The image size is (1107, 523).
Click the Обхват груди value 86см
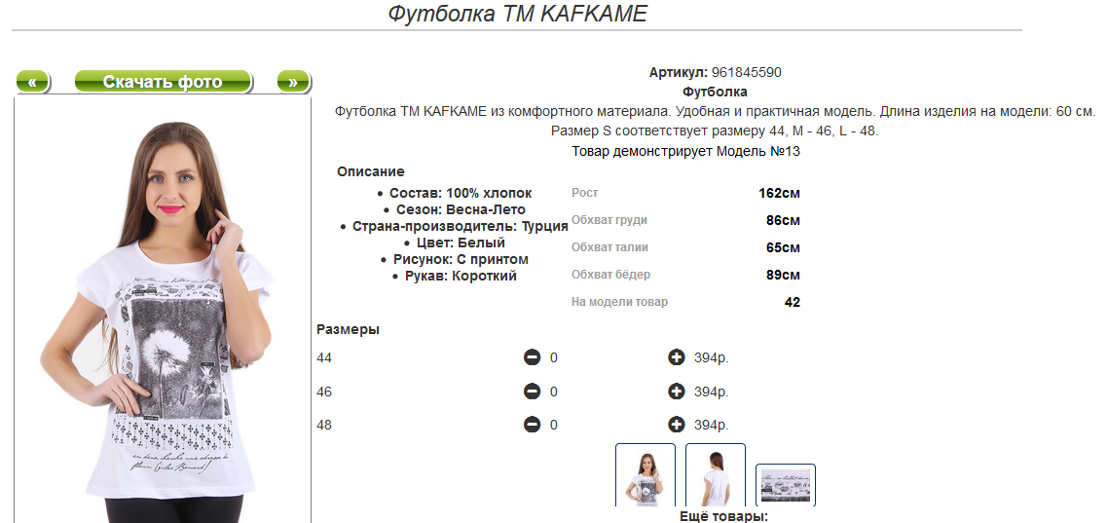tap(783, 220)
